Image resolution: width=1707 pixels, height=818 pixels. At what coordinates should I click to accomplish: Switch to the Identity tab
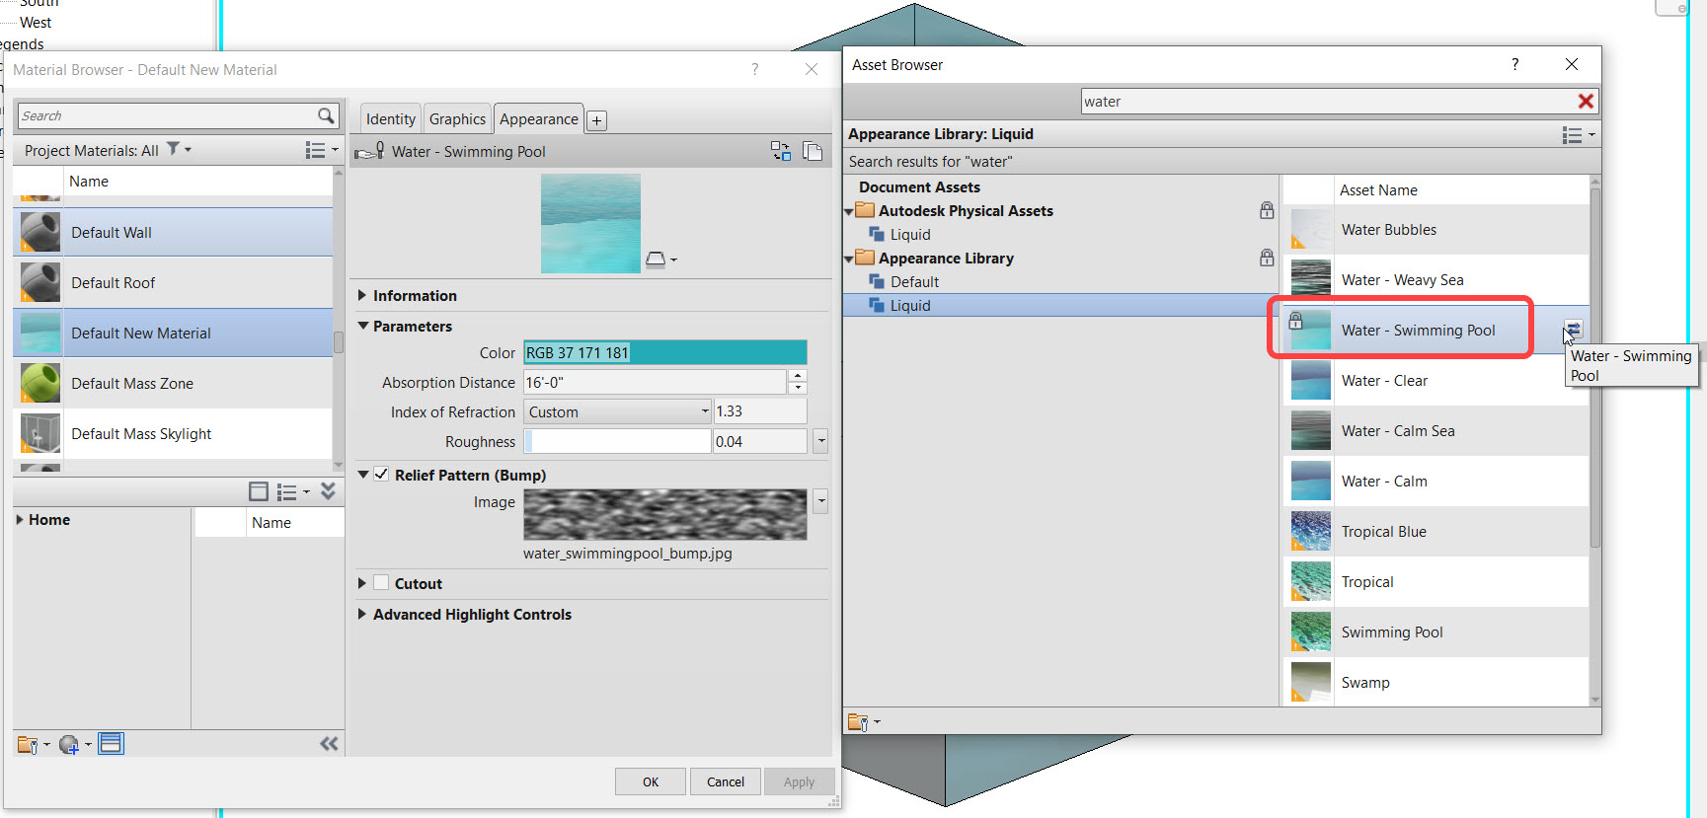pyautogui.click(x=391, y=119)
